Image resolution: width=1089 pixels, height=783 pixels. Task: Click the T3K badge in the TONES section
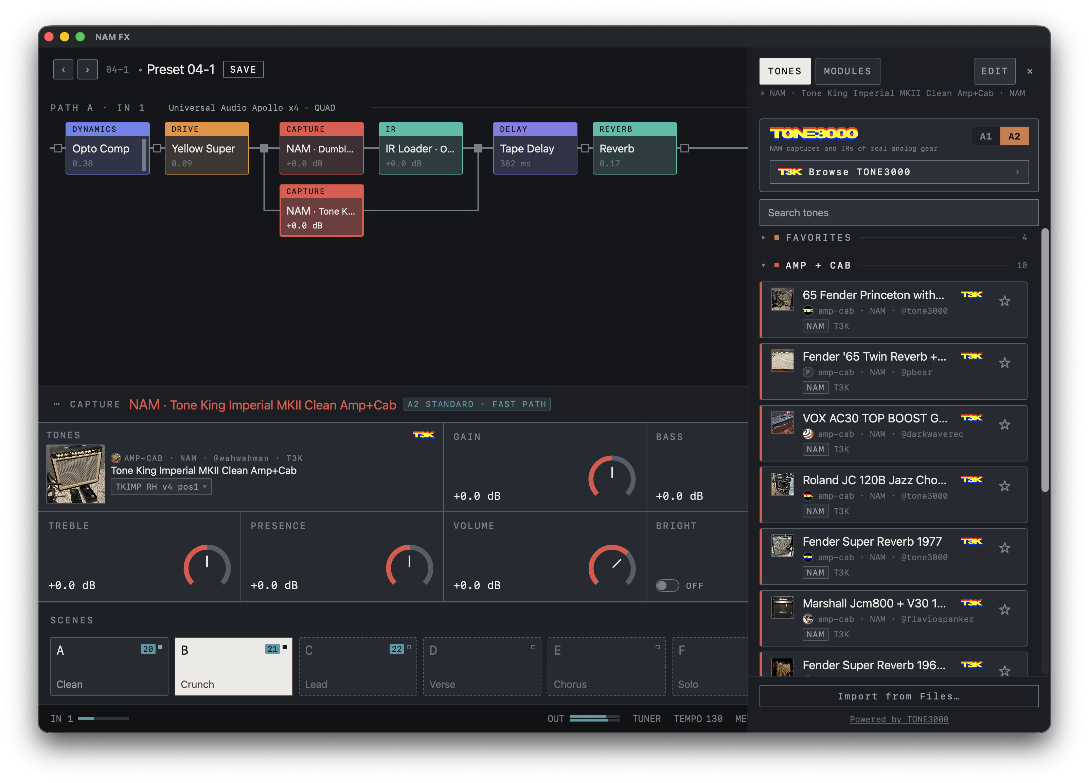pos(424,435)
